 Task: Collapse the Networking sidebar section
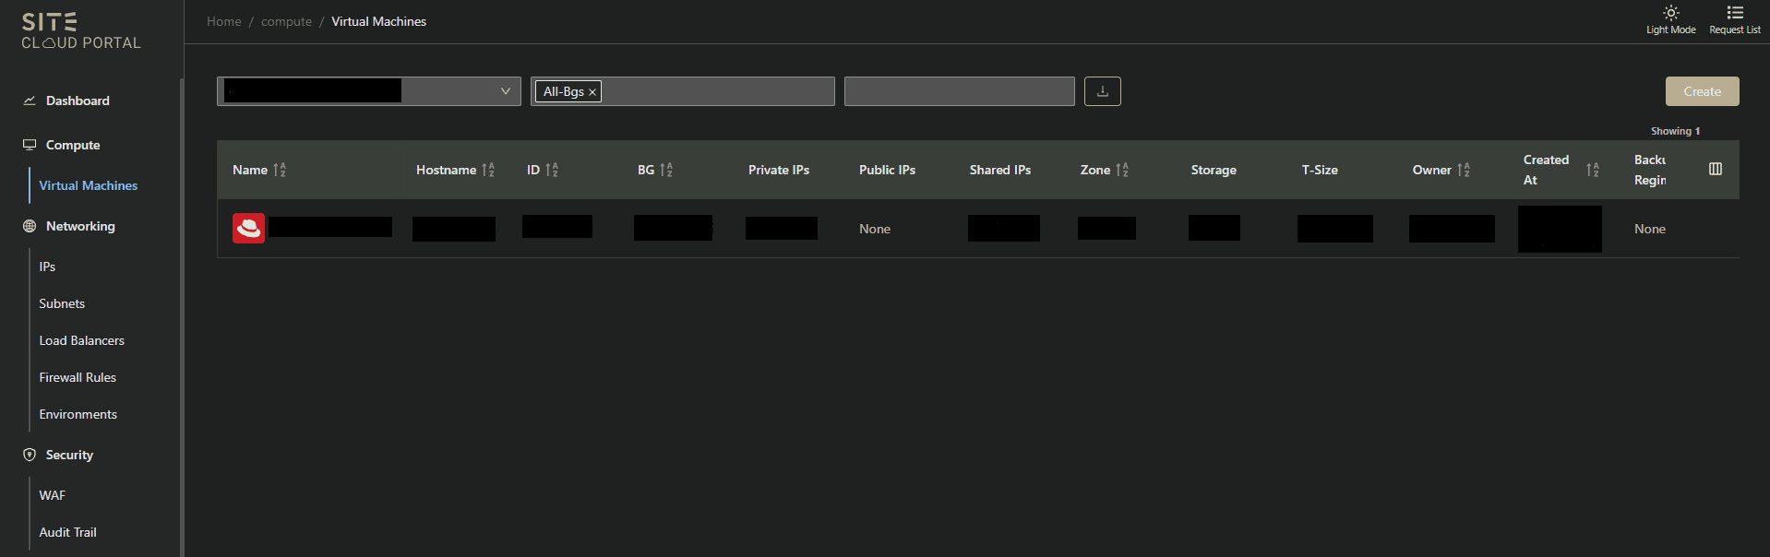(80, 226)
